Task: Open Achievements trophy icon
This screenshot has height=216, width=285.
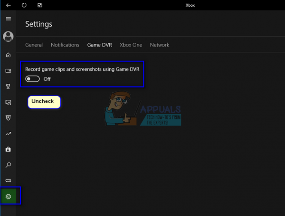Action: (x=8, y=86)
